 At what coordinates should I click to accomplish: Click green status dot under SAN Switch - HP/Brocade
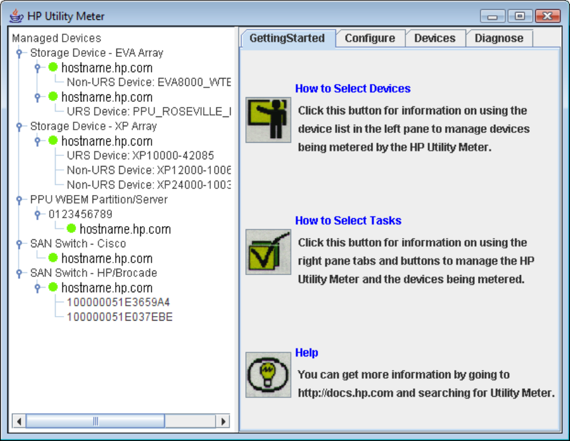53,287
